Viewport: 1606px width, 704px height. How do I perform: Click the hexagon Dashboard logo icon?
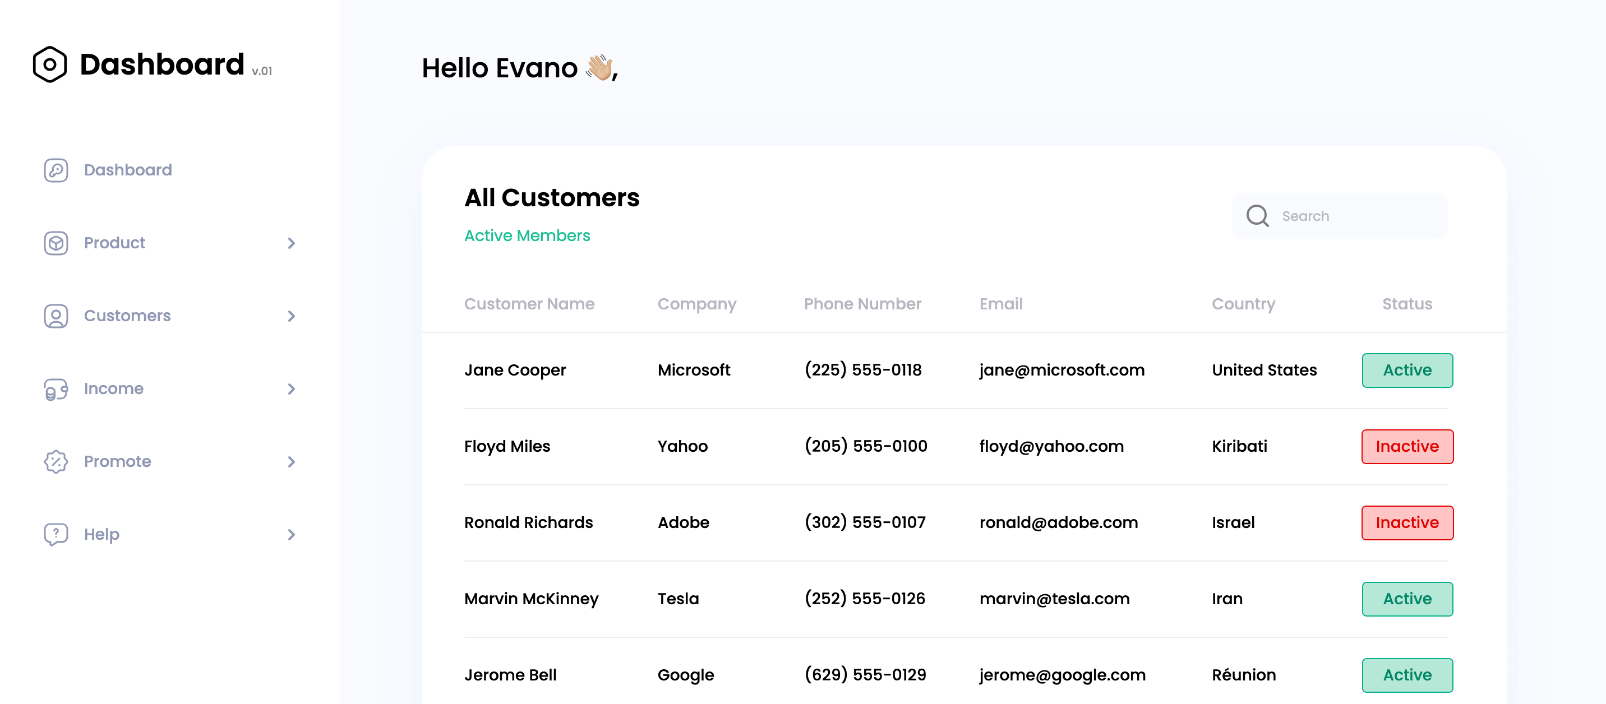click(x=50, y=64)
